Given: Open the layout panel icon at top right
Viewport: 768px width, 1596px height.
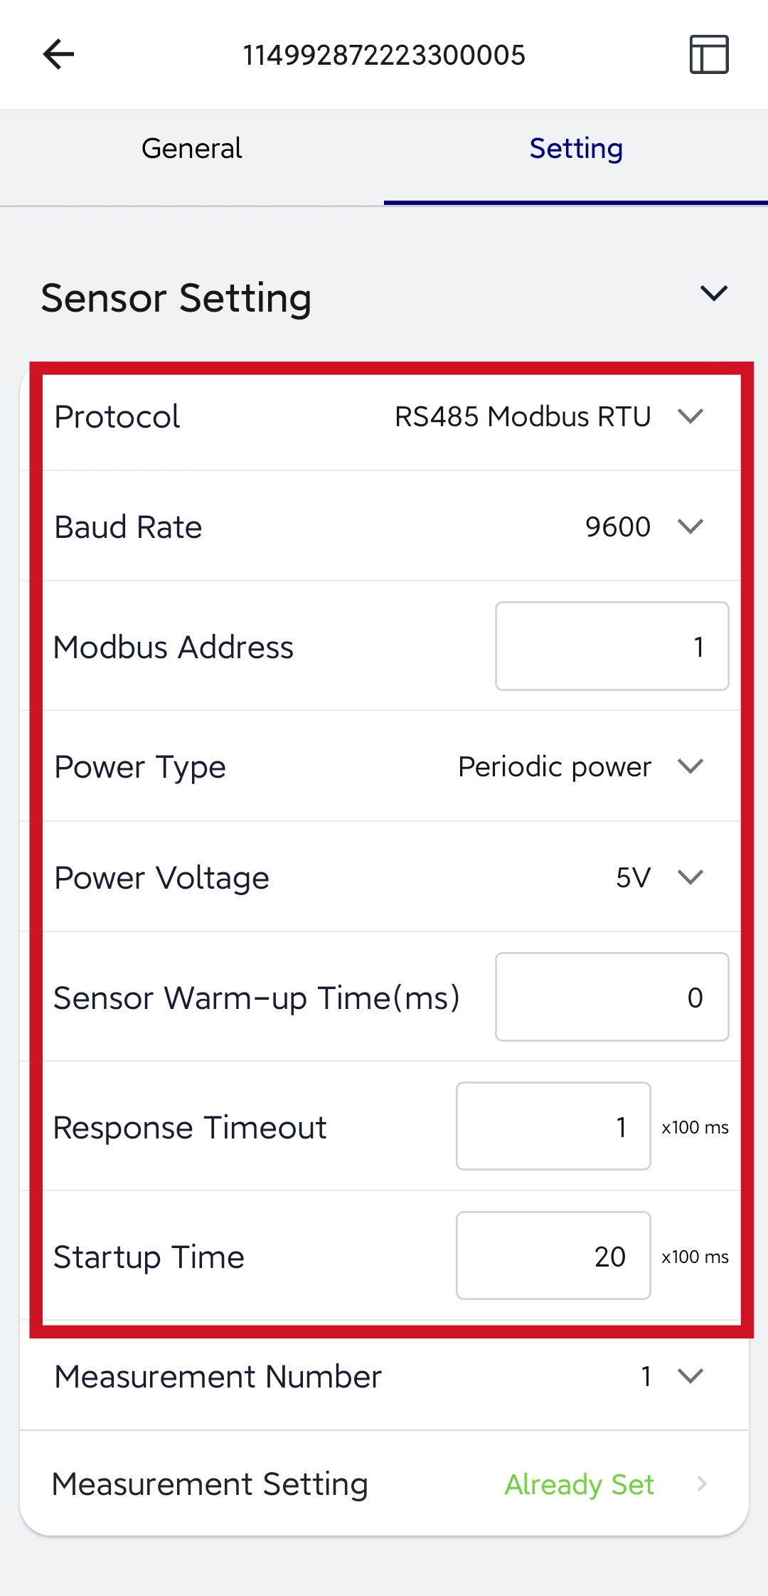Looking at the screenshot, I should click(709, 55).
